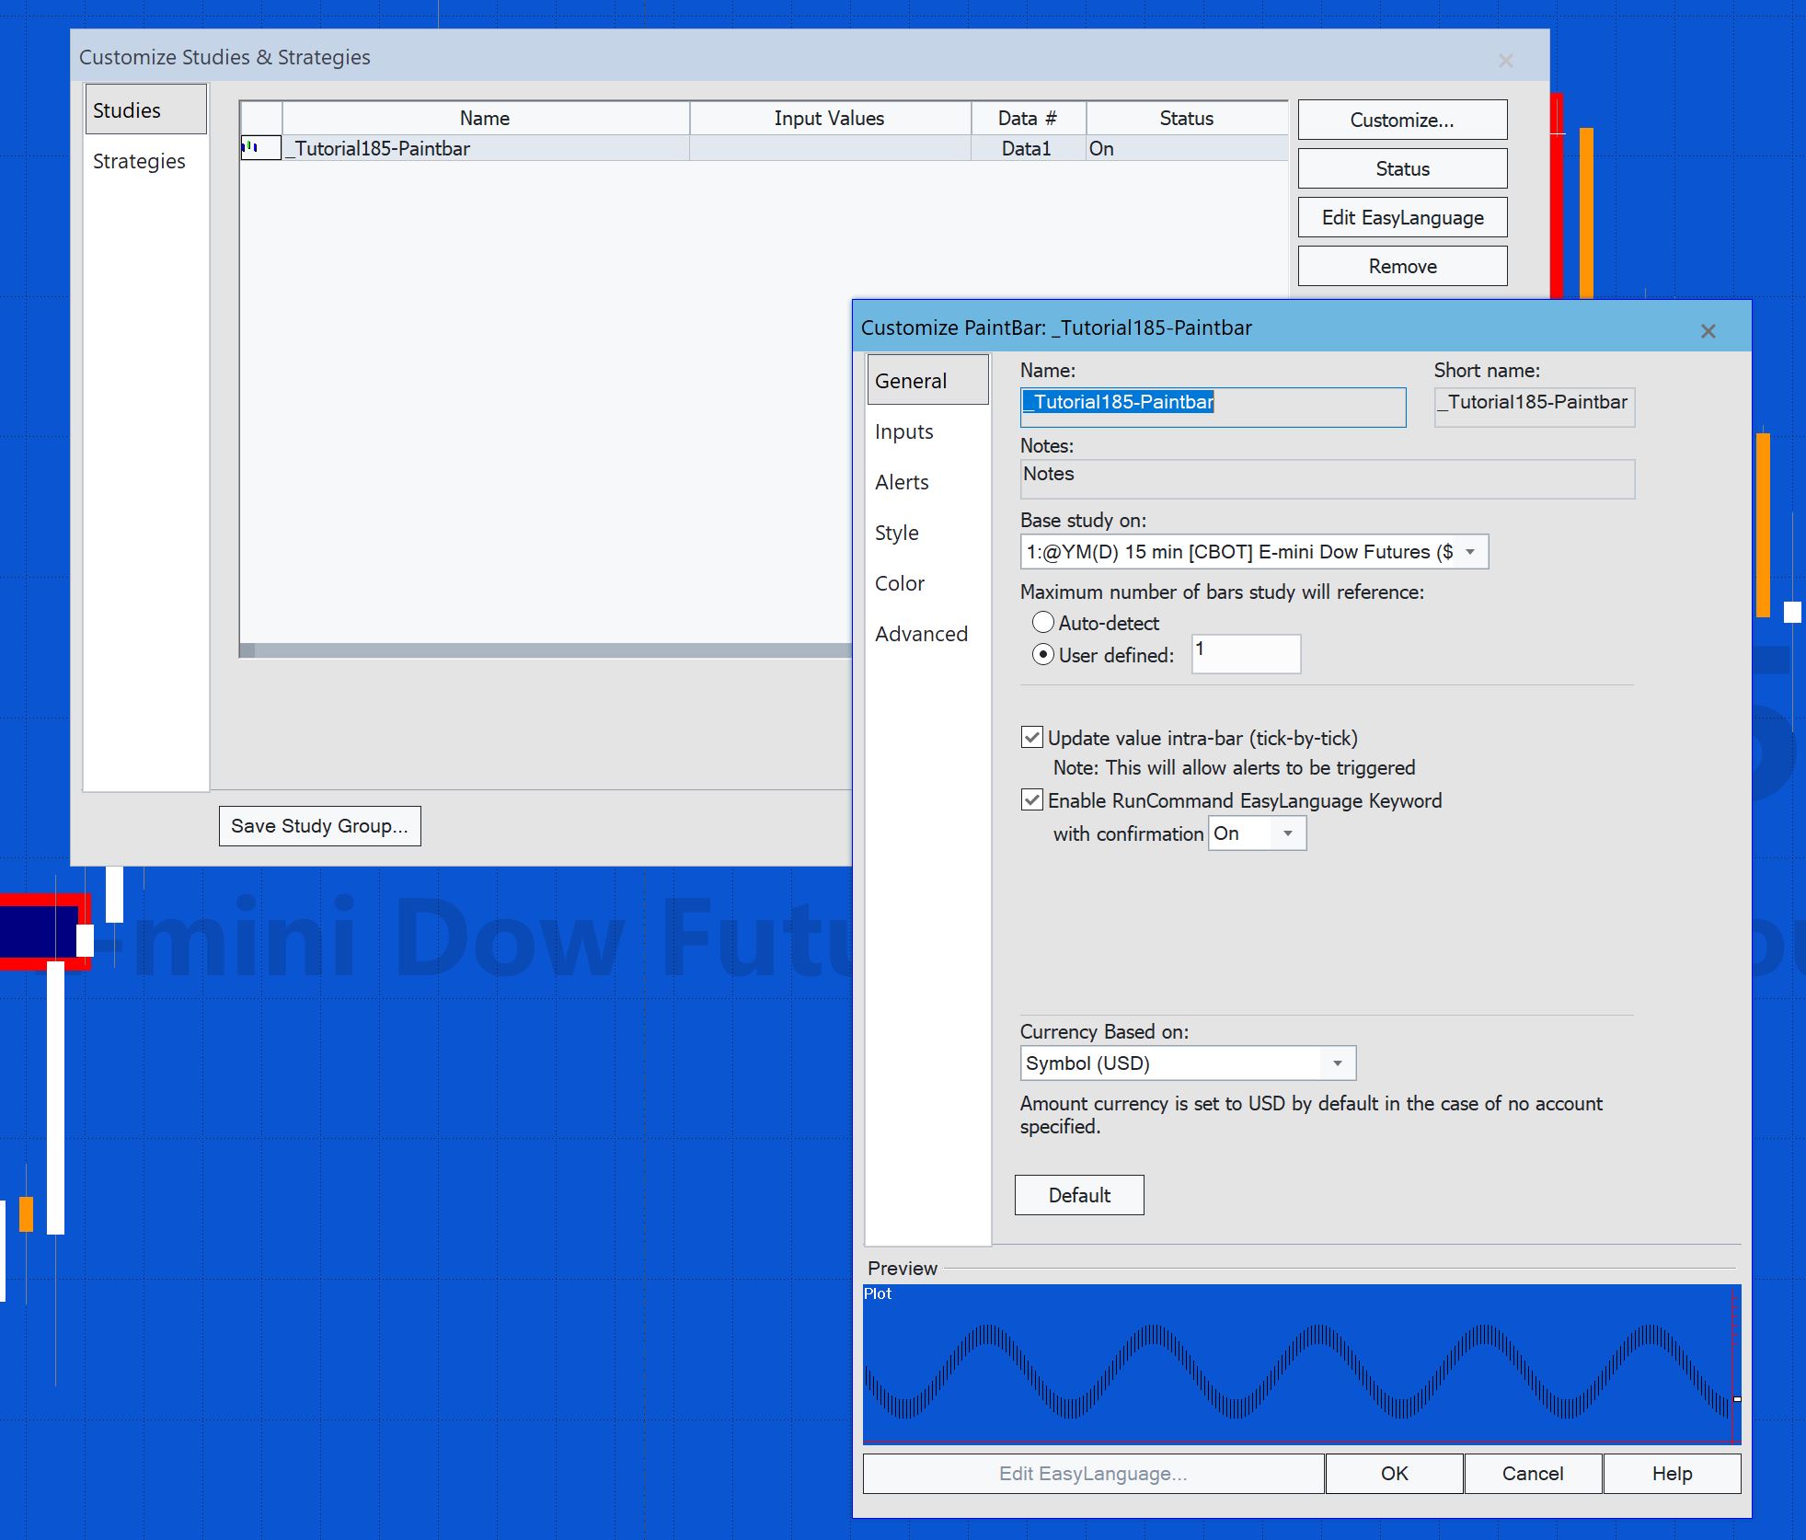The image size is (1806, 1540).
Task: Open the Currency Based on dropdown
Action: click(1339, 1063)
